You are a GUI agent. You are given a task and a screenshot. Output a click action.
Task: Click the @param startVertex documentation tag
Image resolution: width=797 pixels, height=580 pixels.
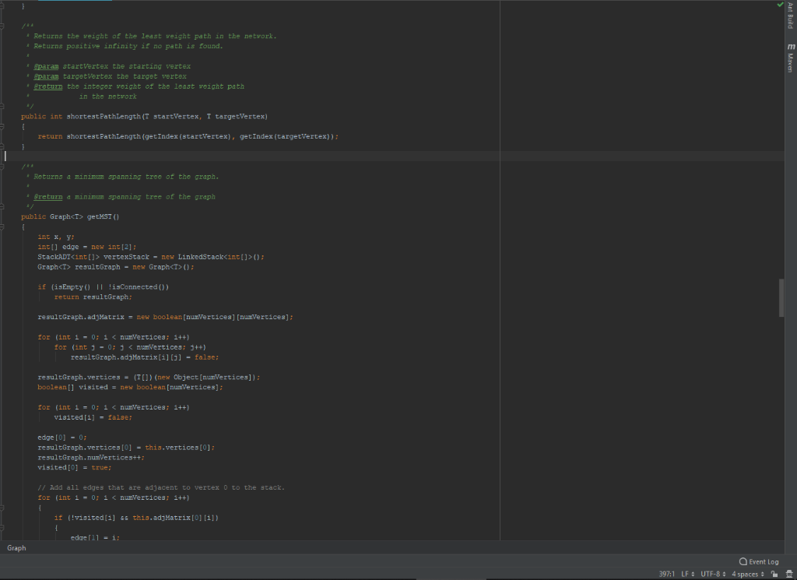[47, 65]
